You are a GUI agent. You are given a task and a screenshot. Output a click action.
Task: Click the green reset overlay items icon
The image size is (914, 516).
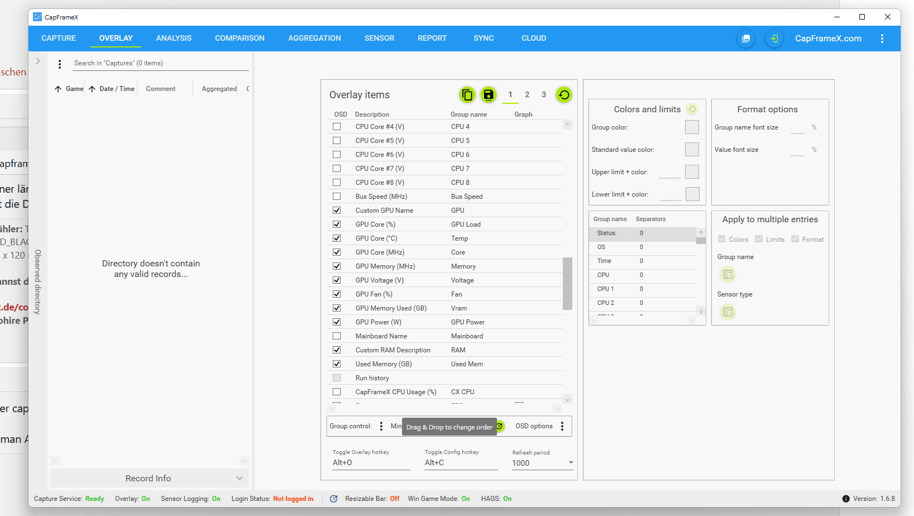[x=564, y=95]
